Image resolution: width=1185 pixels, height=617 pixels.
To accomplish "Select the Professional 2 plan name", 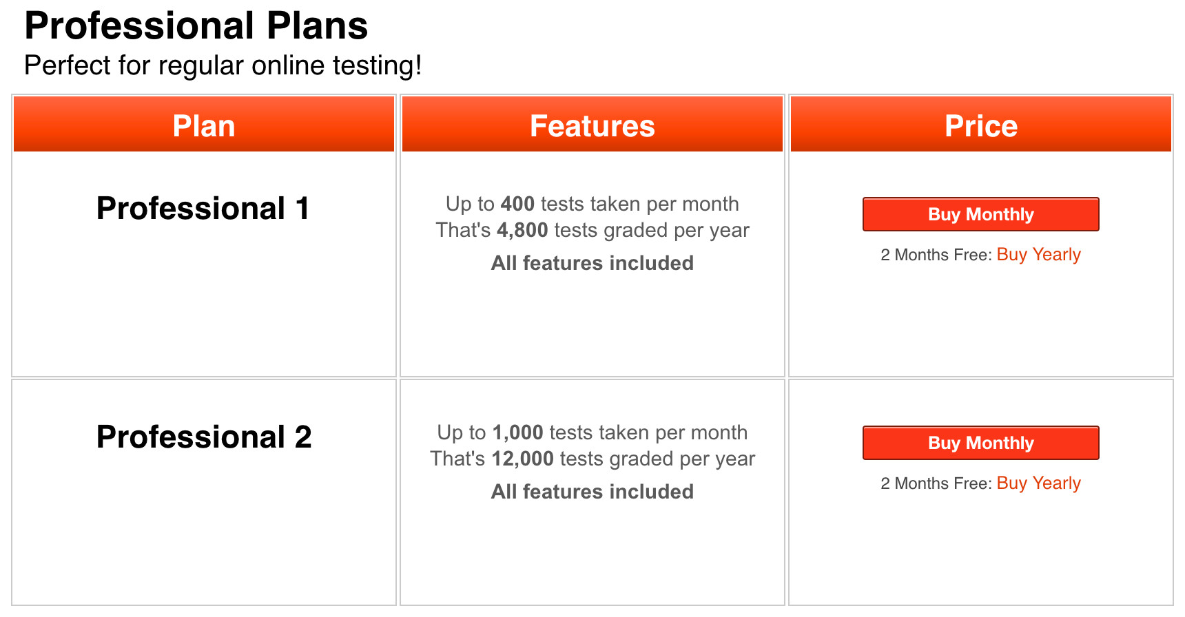I will tap(204, 437).
